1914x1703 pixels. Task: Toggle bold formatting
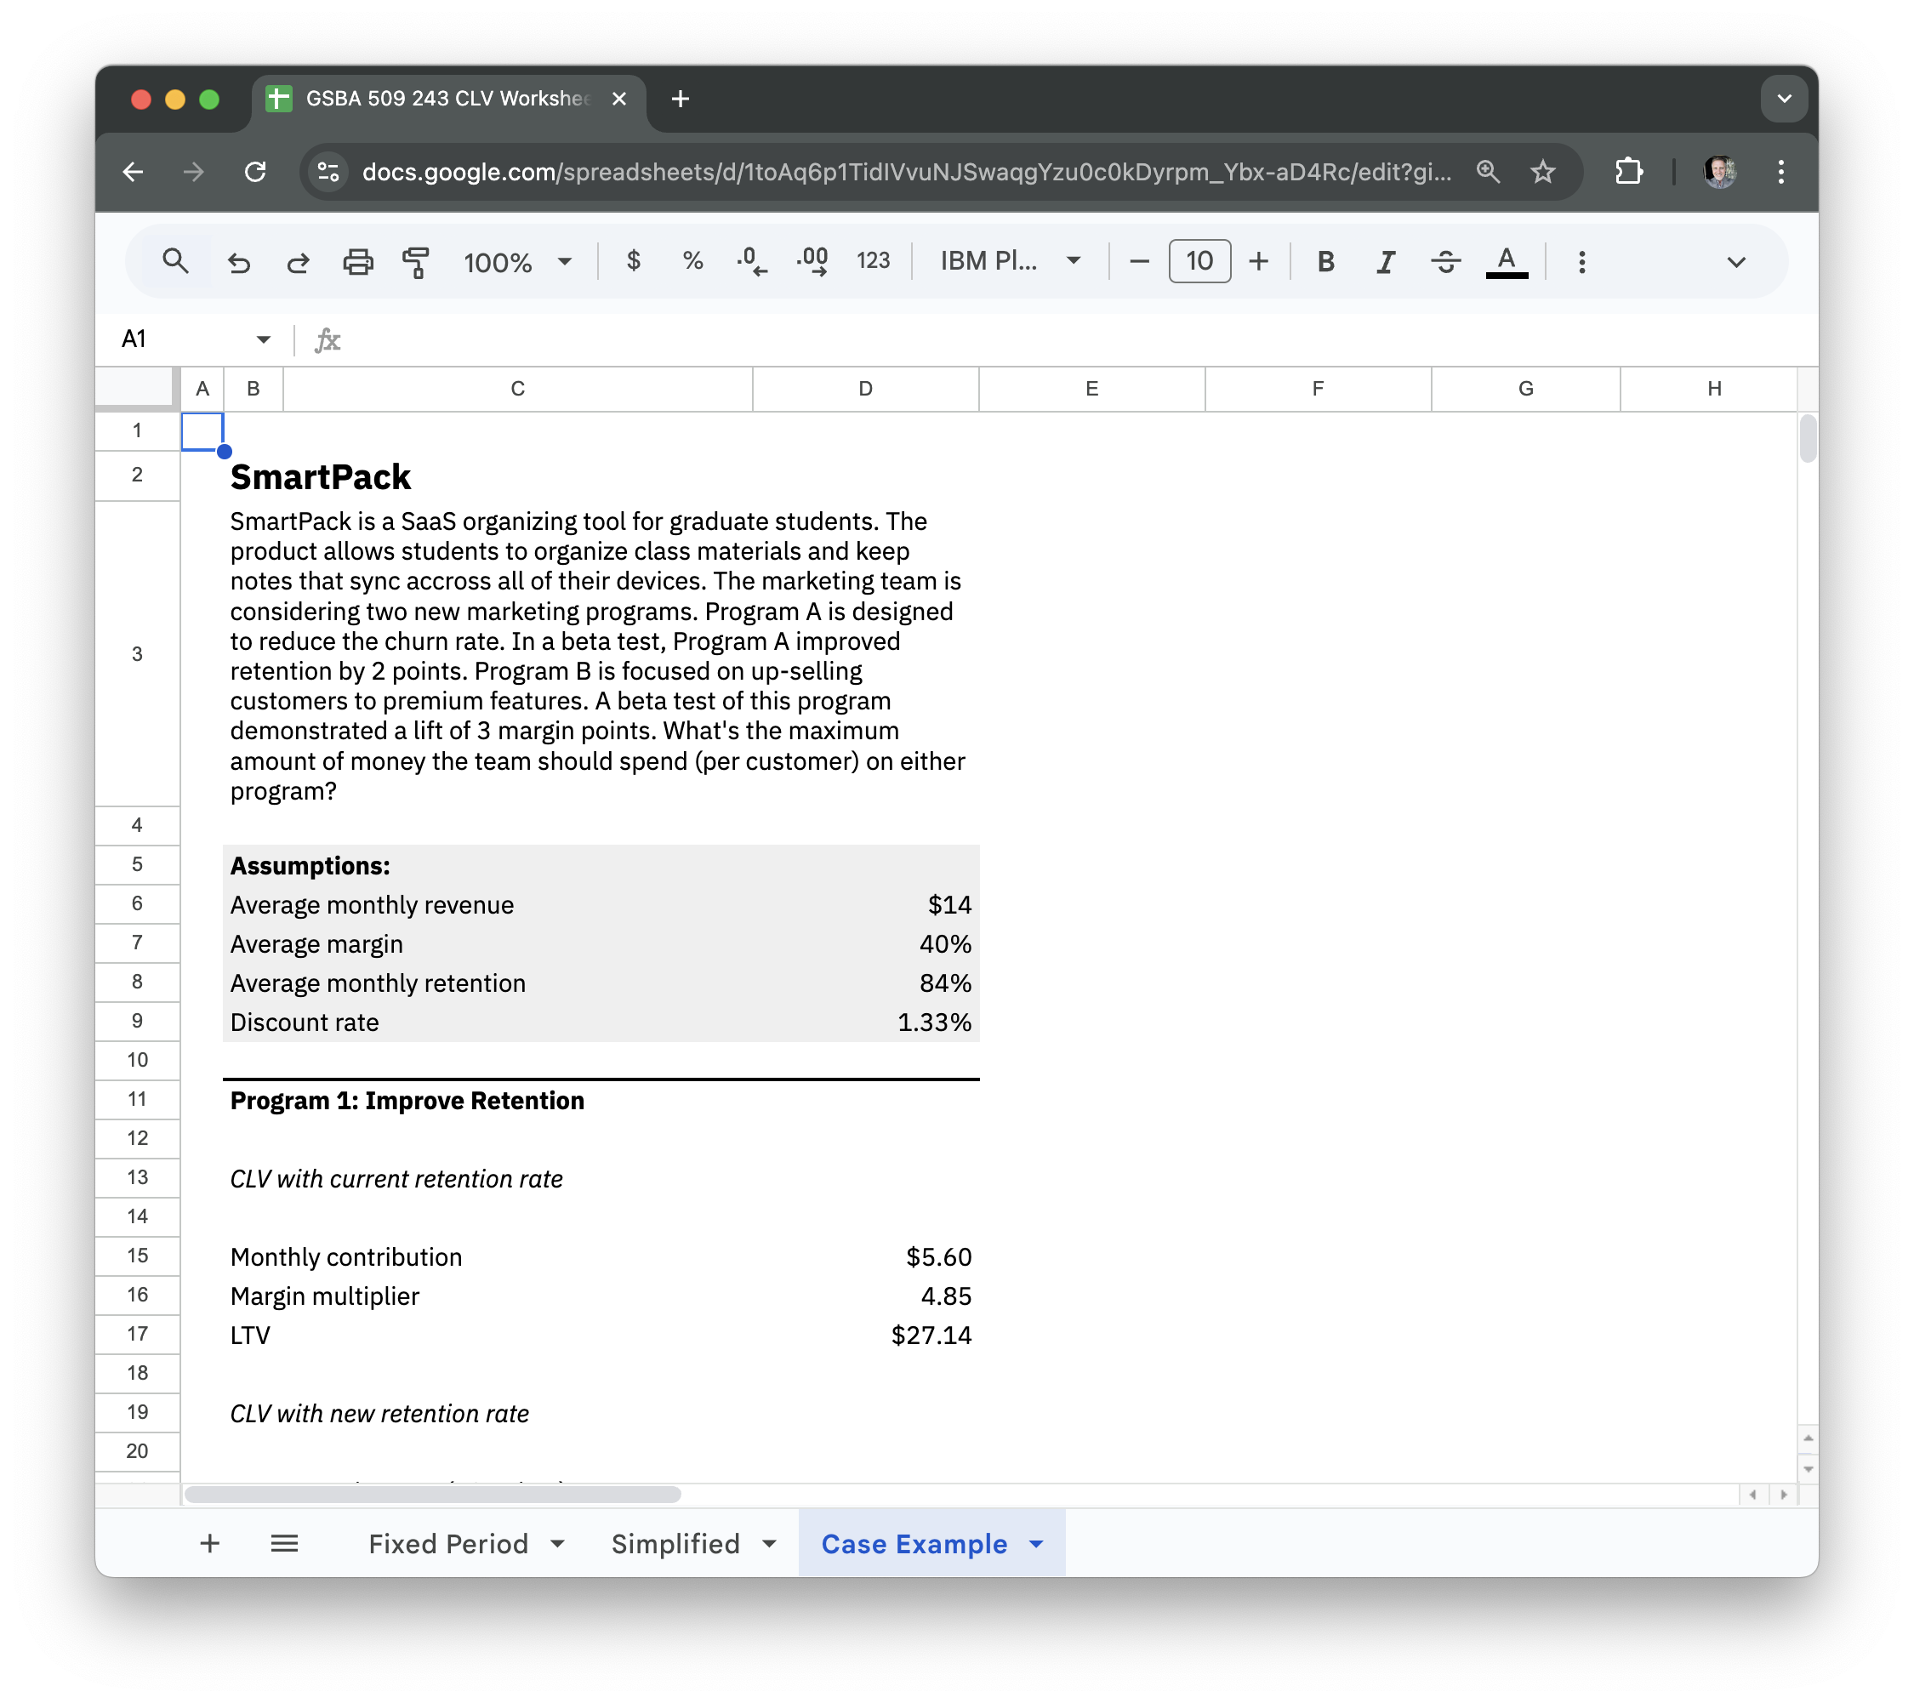click(x=1325, y=262)
